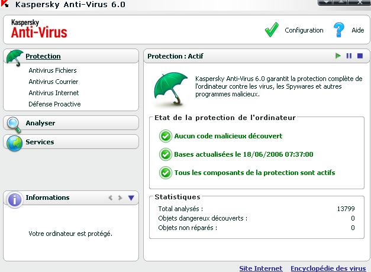This screenshot has height=272, width=371.
Task: Click the Kaspersky Anti-Virus logo banner
Action: pos(39,29)
